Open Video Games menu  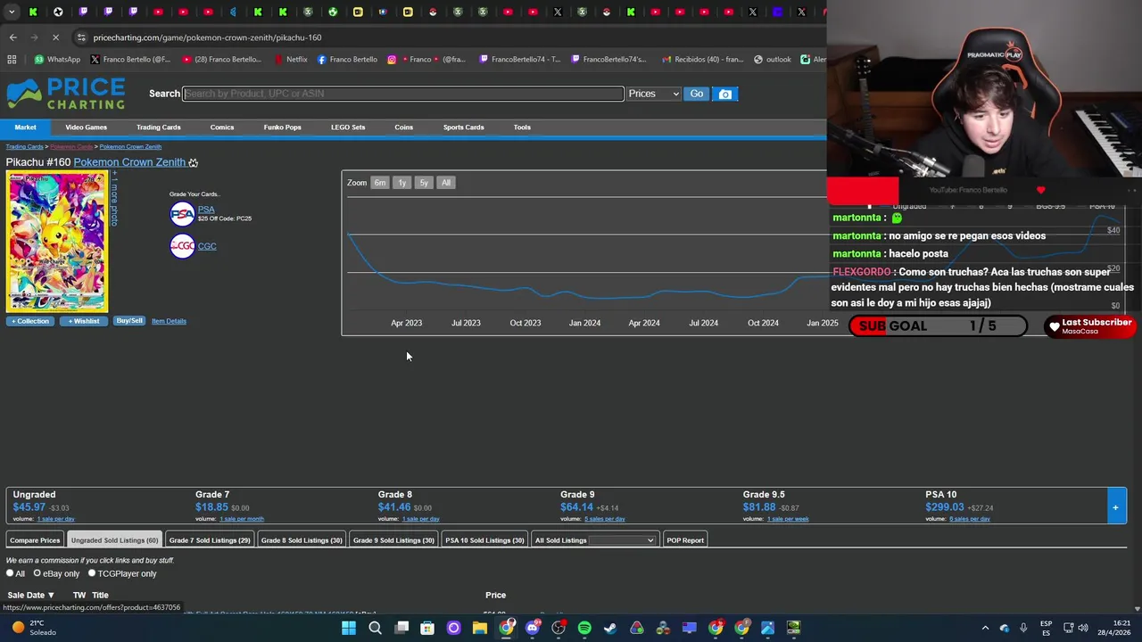tap(86, 128)
